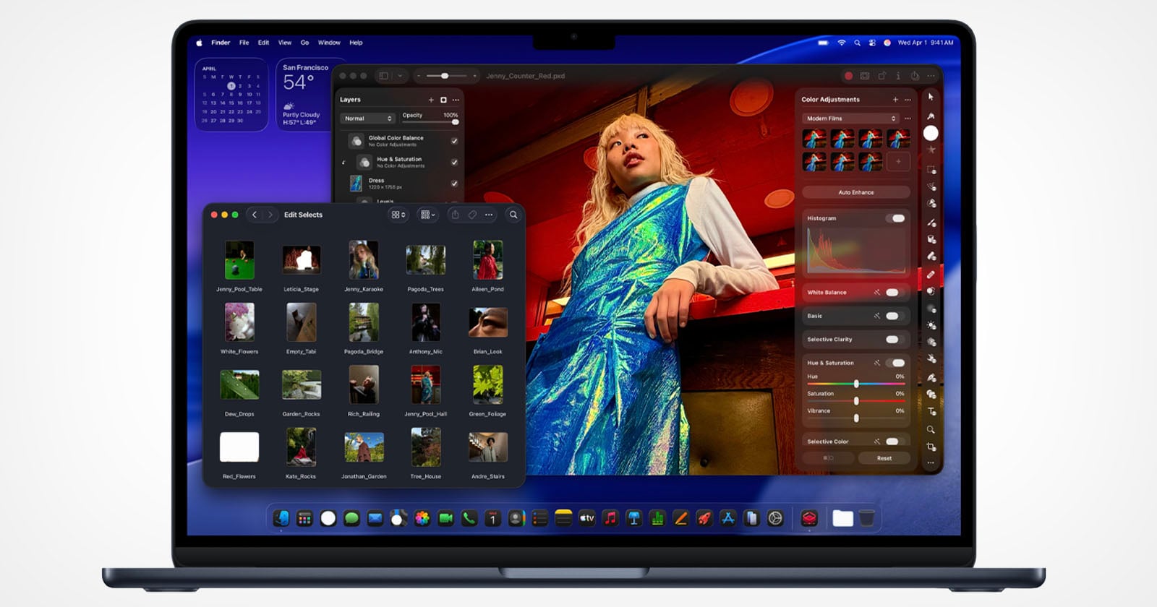Click the Finder window search icon
Image resolution: width=1157 pixels, height=607 pixels.
(513, 215)
